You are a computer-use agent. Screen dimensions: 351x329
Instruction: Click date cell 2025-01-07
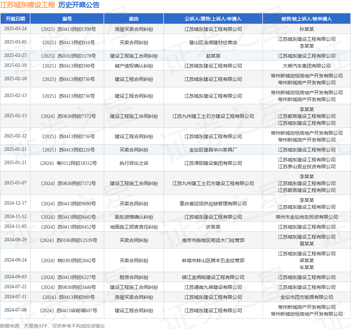(15, 183)
